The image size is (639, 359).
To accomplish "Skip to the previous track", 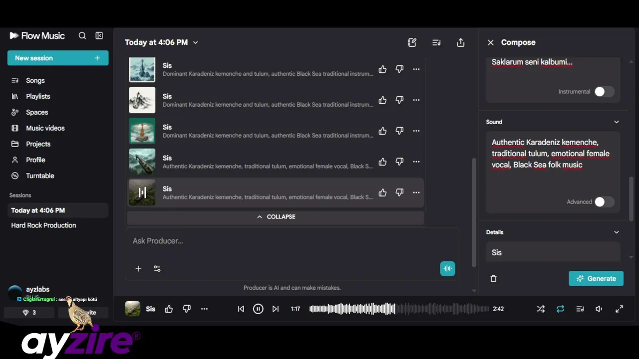I will coord(241,309).
